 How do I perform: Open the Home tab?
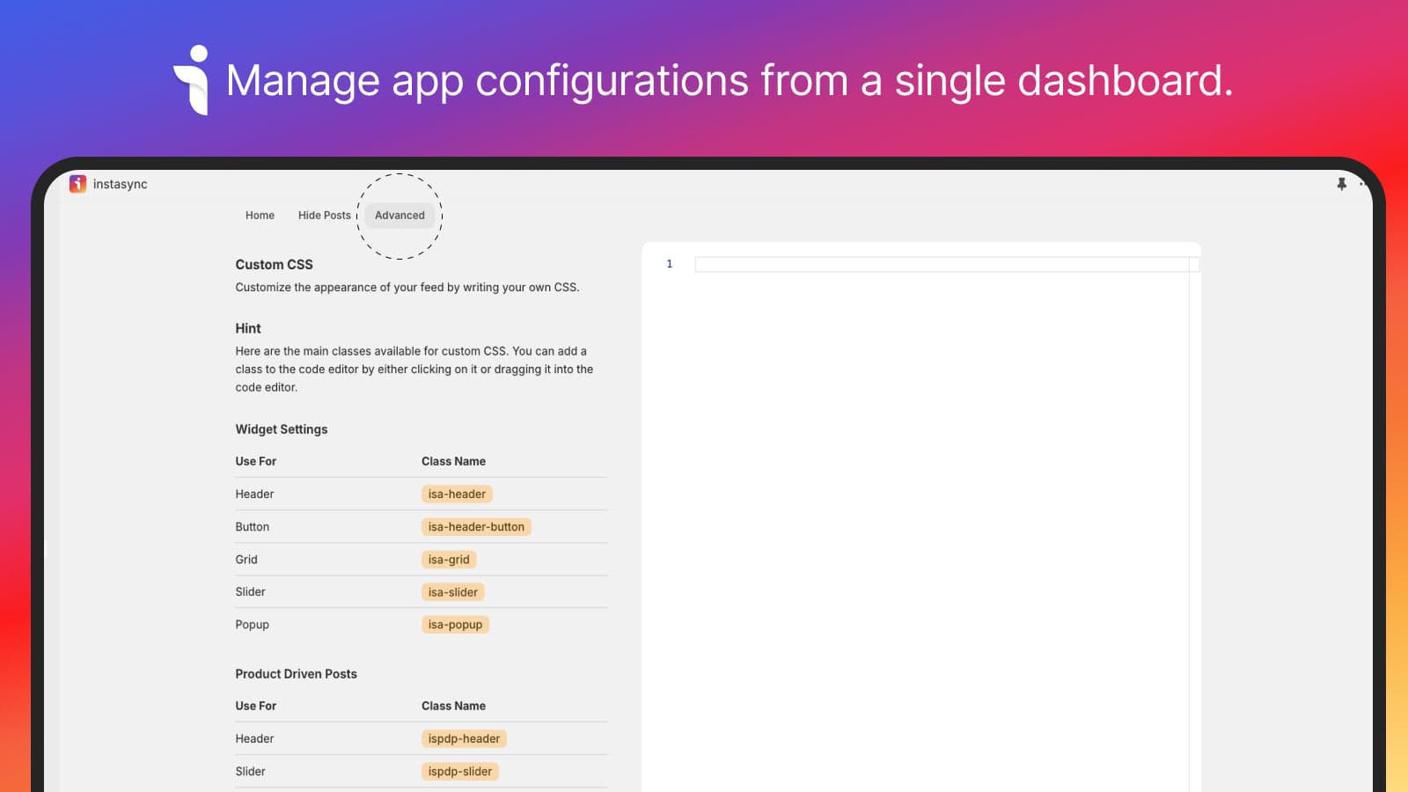pyautogui.click(x=260, y=216)
